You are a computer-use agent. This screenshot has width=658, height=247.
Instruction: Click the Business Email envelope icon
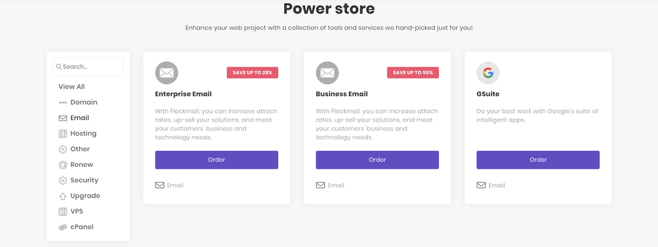point(327,73)
